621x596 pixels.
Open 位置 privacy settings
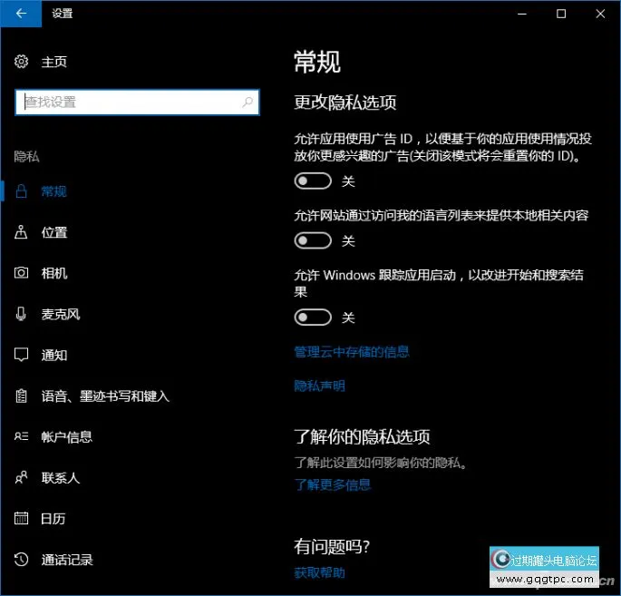click(x=54, y=232)
